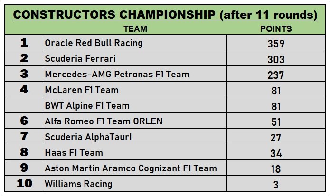Viewport: 330px width, 196px height.
Task: Click the BWT Alpine F1 Team cell
Action: (x=87, y=105)
